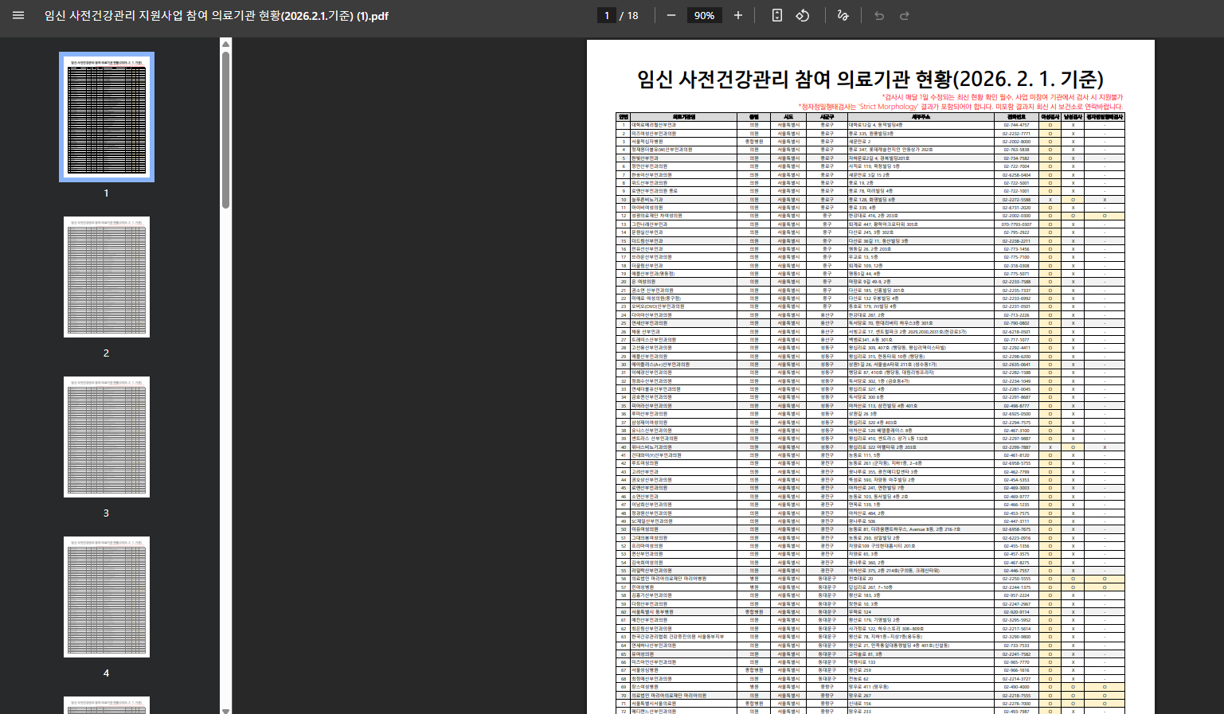This screenshot has width=1224, height=714.
Task: Click phone number '02-744-4757' in row 1
Action: 1016,125
